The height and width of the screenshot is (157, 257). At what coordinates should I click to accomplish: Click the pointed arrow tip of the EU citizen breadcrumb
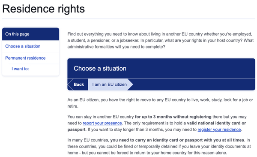coord(131,85)
